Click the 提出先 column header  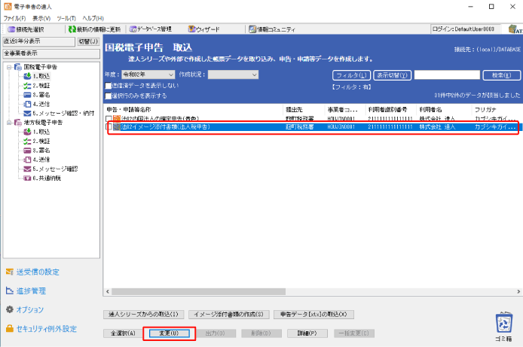(x=304, y=110)
